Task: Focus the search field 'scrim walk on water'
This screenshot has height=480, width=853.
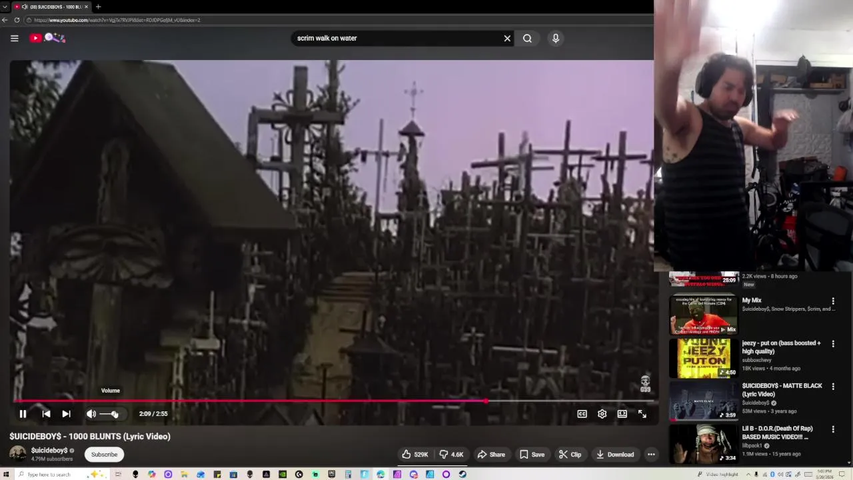Action: click(x=397, y=38)
